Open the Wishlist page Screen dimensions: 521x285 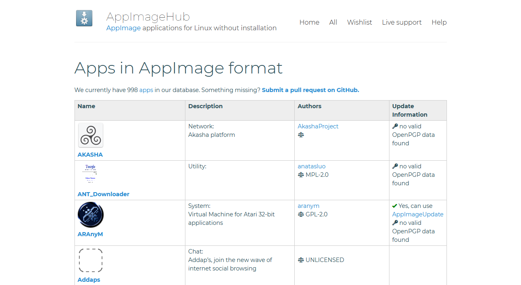[359, 22]
